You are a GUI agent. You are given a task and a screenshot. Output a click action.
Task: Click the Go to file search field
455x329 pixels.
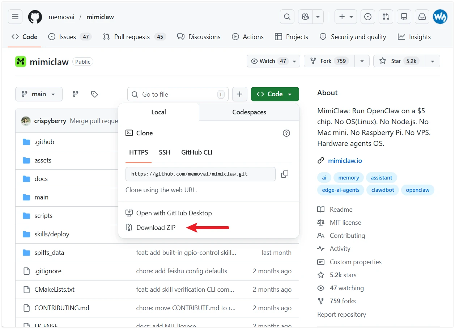tap(177, 94)
